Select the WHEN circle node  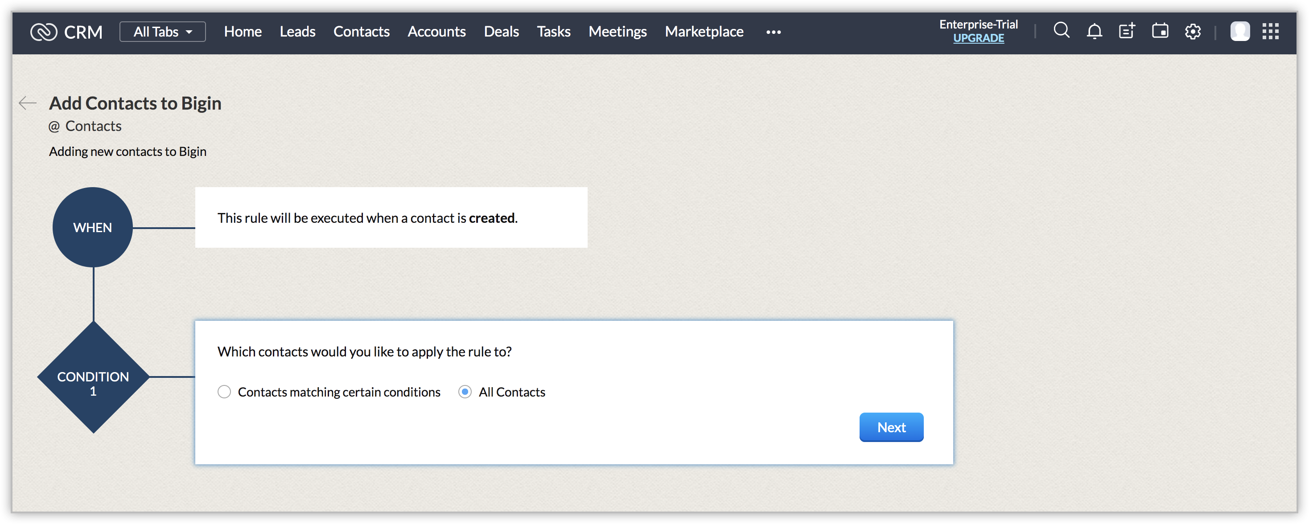pos(92,228)
